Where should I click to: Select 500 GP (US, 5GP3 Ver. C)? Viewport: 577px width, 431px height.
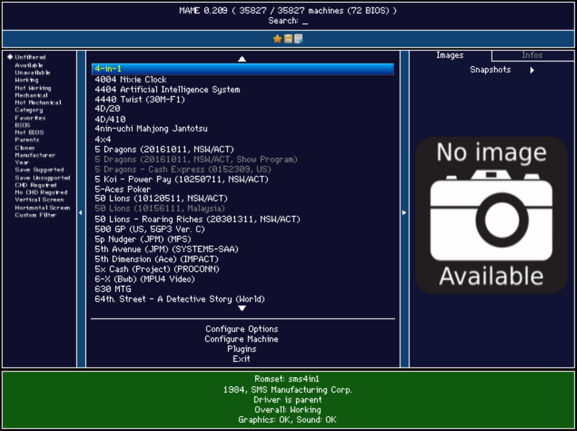(150, 229)
